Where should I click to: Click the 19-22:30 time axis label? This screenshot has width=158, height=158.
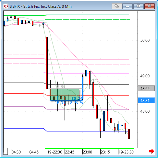[x=55, y=152]
